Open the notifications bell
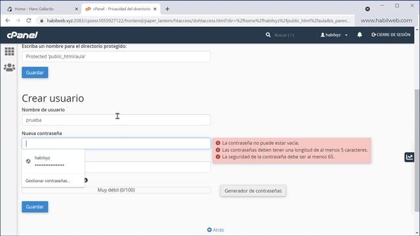 pos(360,35)
